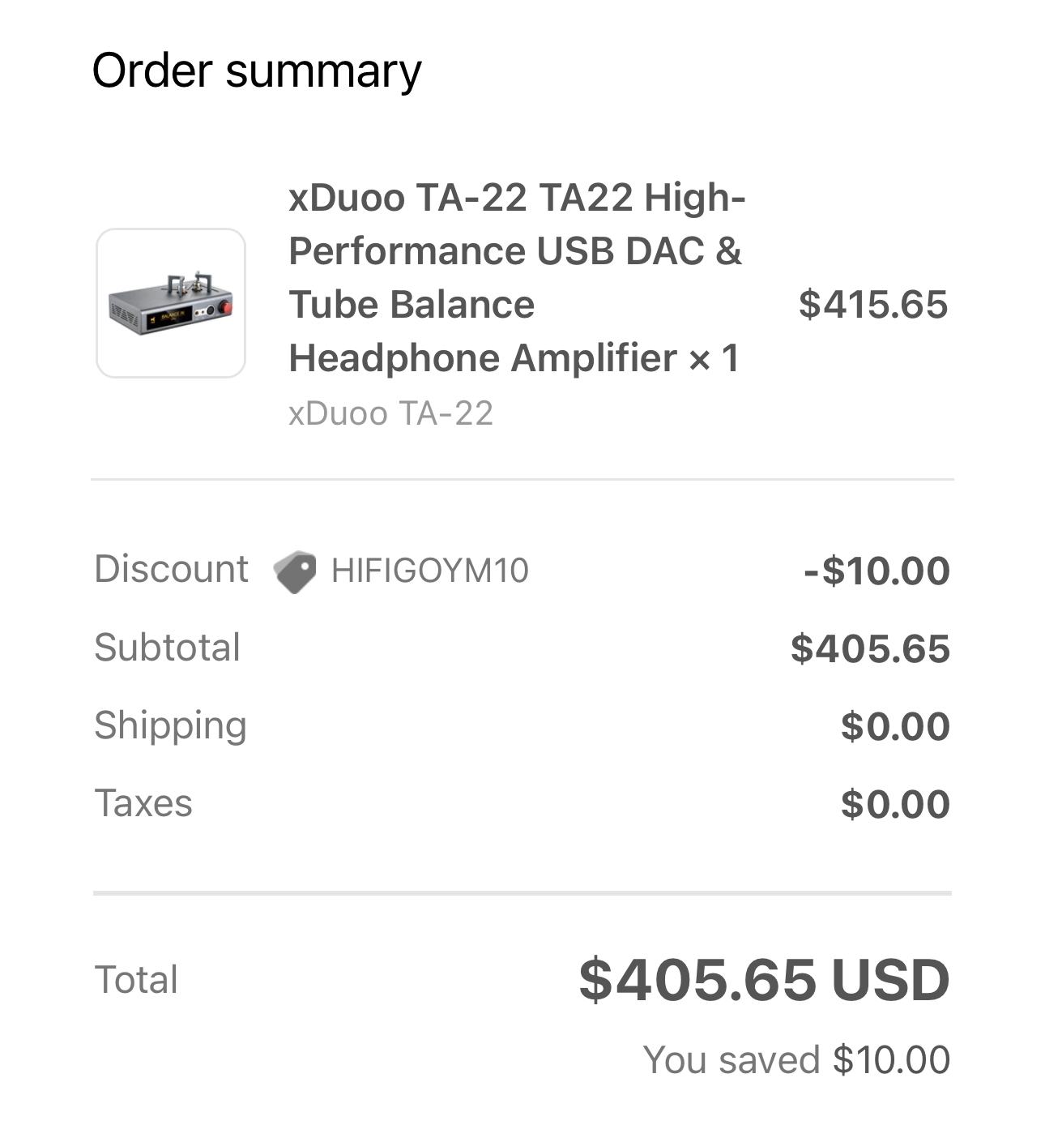Image resolution: width=1045 pixels, height=1125 pixels.
Task: Click the discount tag icon
Action: point(295,571)
